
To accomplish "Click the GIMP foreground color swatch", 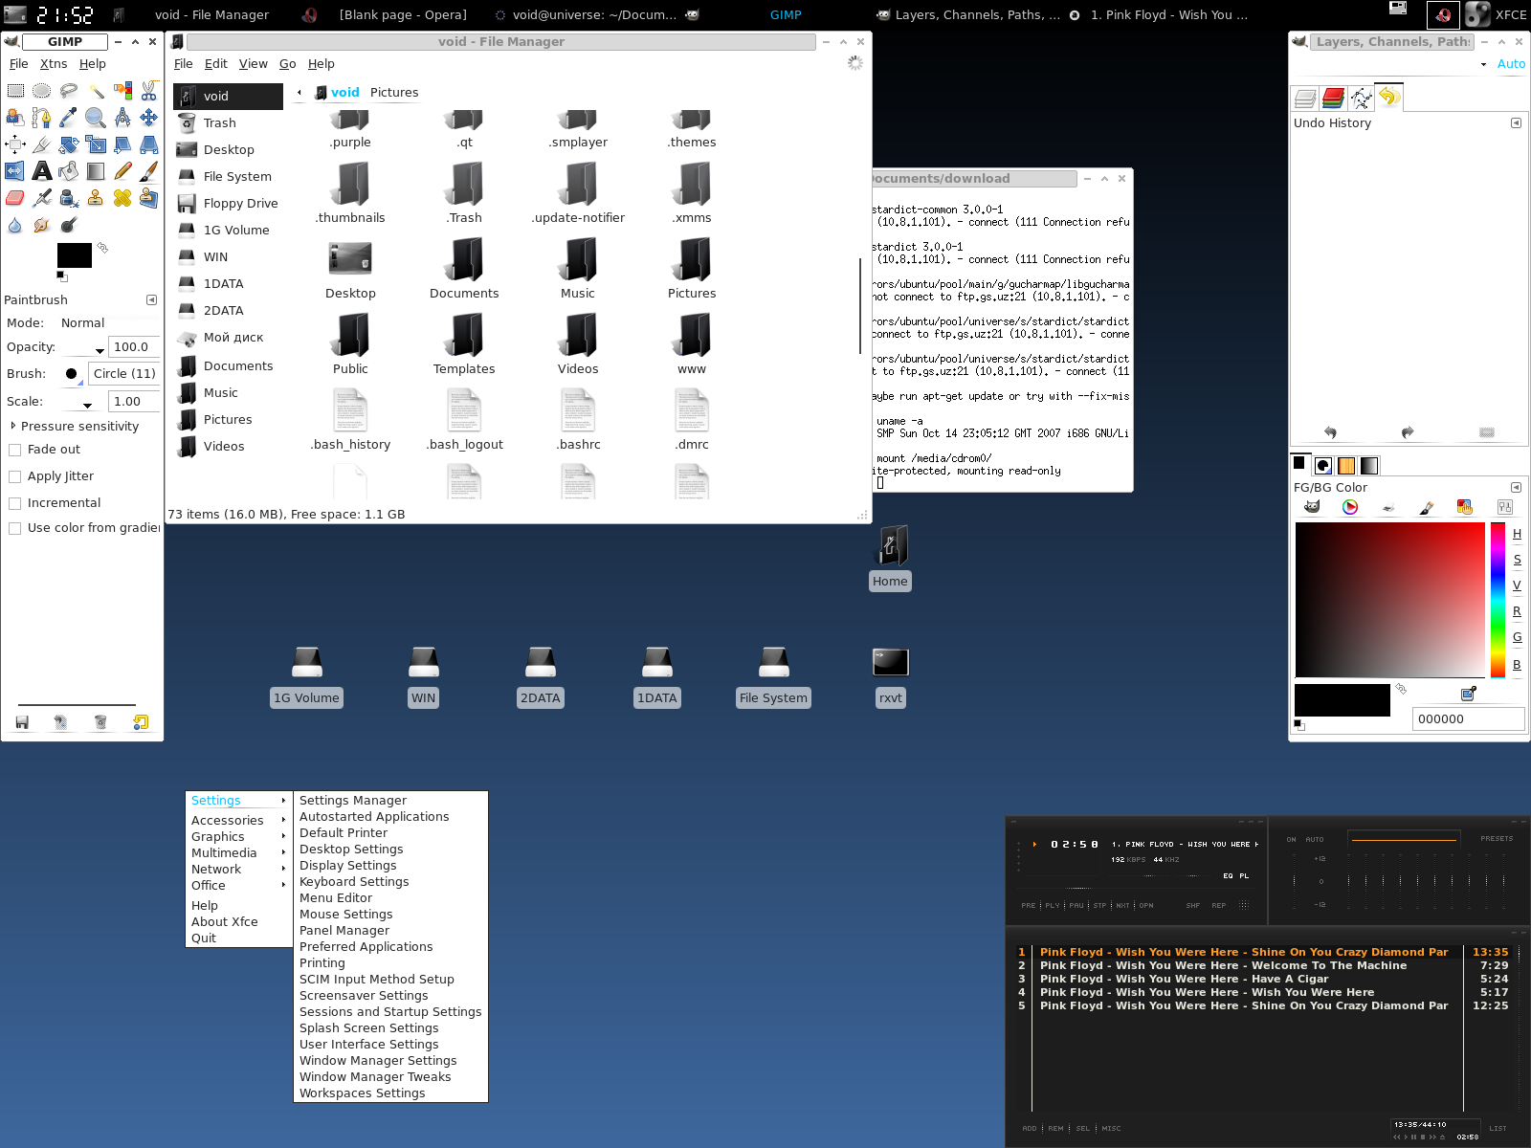I will pyautogui.click(x=74, y=254).
